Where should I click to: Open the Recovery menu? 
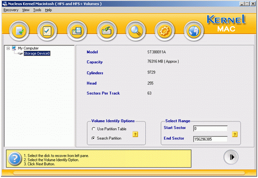pyautogui.click(x=11, y=10)
